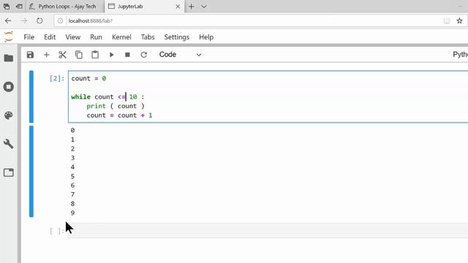This screenshot has width=468, height=263.
Task: Open the Settings menu
Action: pos(177,37)
